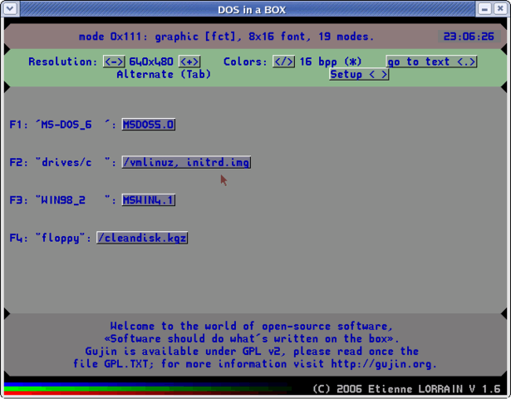This screenshot has height=399, width=511.
Task: Minimize the DOS in a BOX window
Action: pos(484,9)
